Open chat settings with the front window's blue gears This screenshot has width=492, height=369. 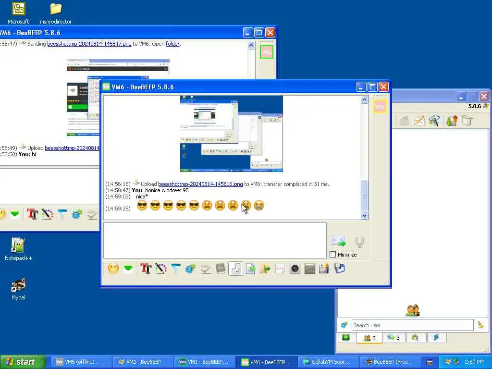[x=190, y=269]
